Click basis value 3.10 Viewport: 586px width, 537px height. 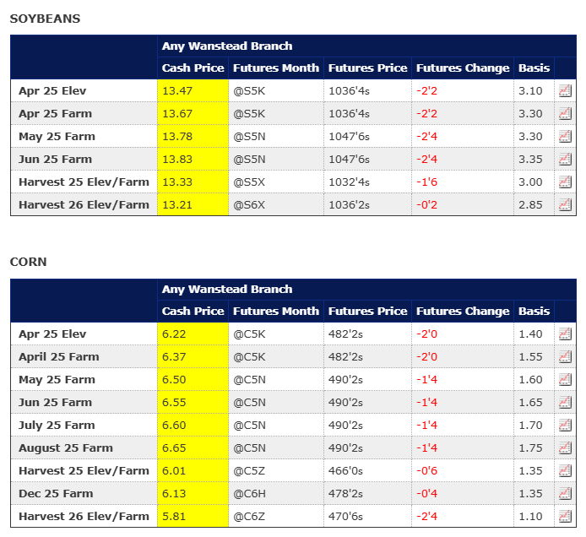point(530,91)
